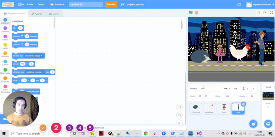275x137 pixels.
Task: Switch to Kaukės costumes tab
Action: pyautogui.click(x=37, y=14)
